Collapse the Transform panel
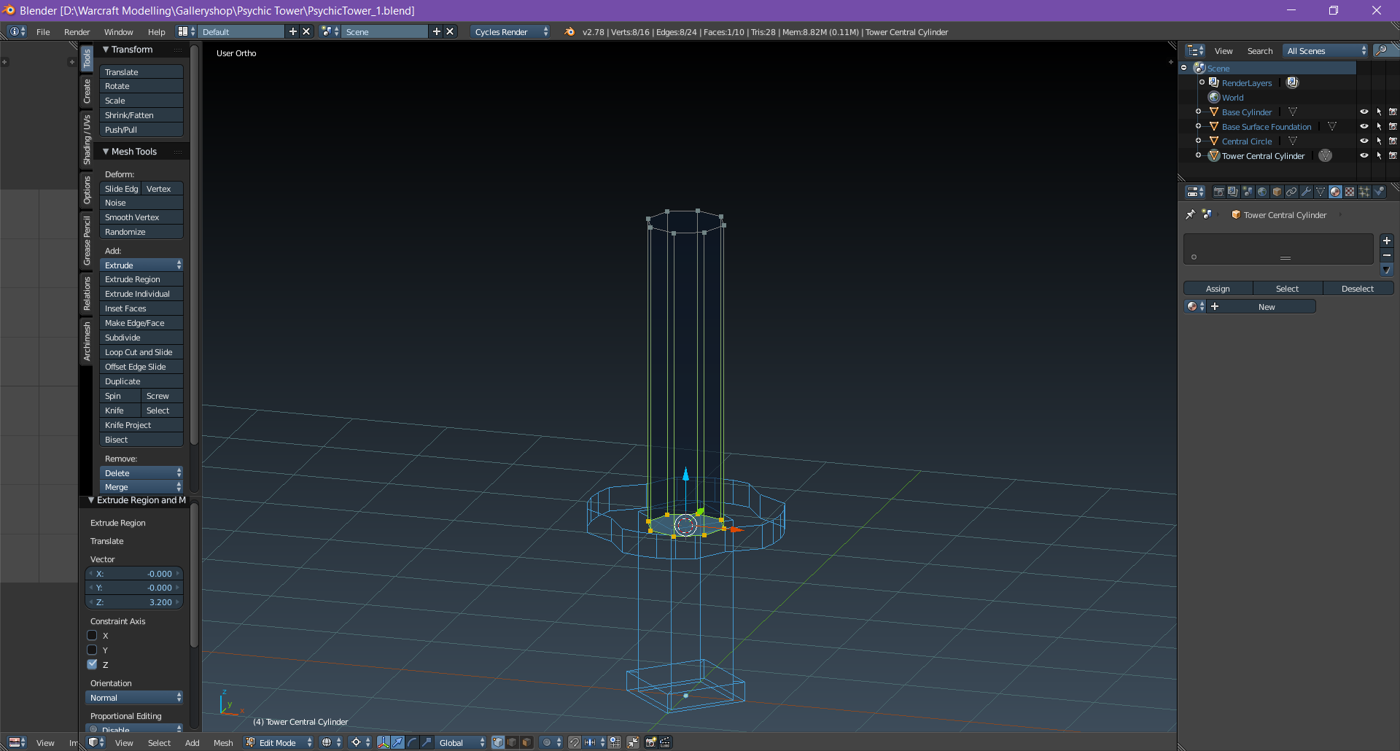This screenshot has width=1400, height=751. pyautogui.click(x=106, y=49)
